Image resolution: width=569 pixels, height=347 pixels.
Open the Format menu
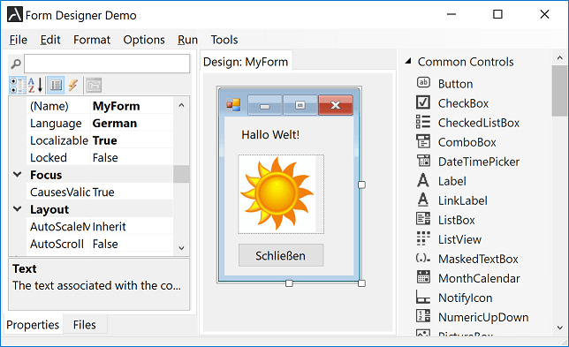[x=92, y=40]
